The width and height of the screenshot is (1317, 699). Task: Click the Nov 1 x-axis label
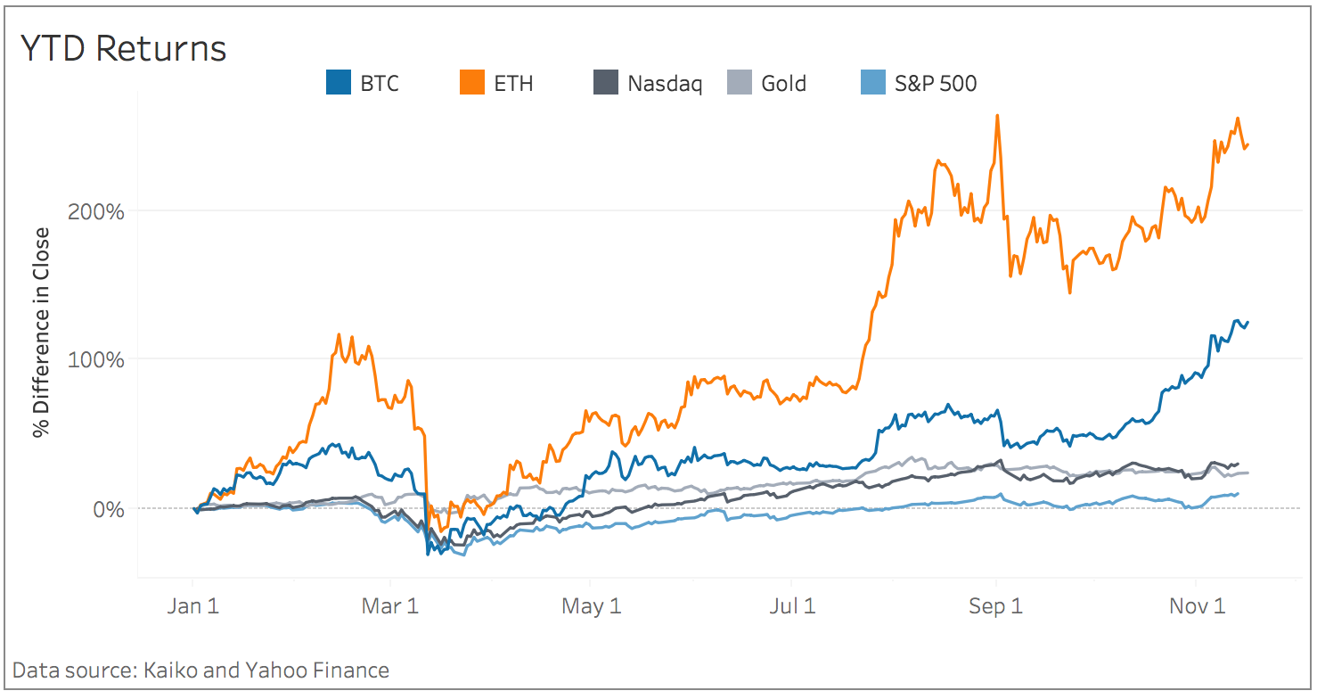[1197, 606]
